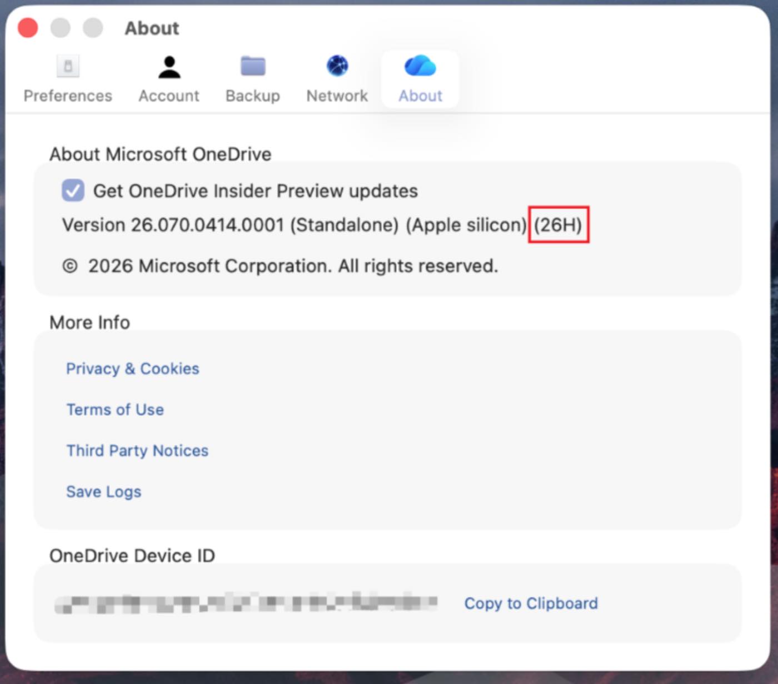Image resolution: width=778 pixels, height=684 pixels.
Task: Click the More Info heading
Action: pos(89,323)
